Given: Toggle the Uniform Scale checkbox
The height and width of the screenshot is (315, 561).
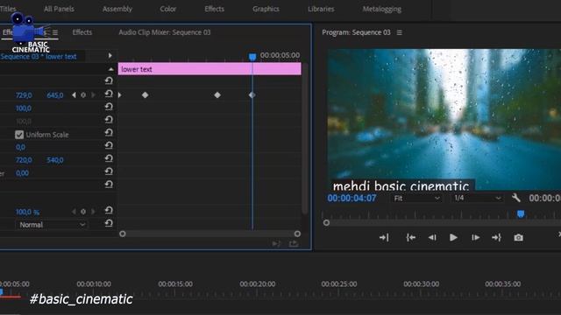Looking at the screenshot, I should pyautogui.click(x=19, y=135).
